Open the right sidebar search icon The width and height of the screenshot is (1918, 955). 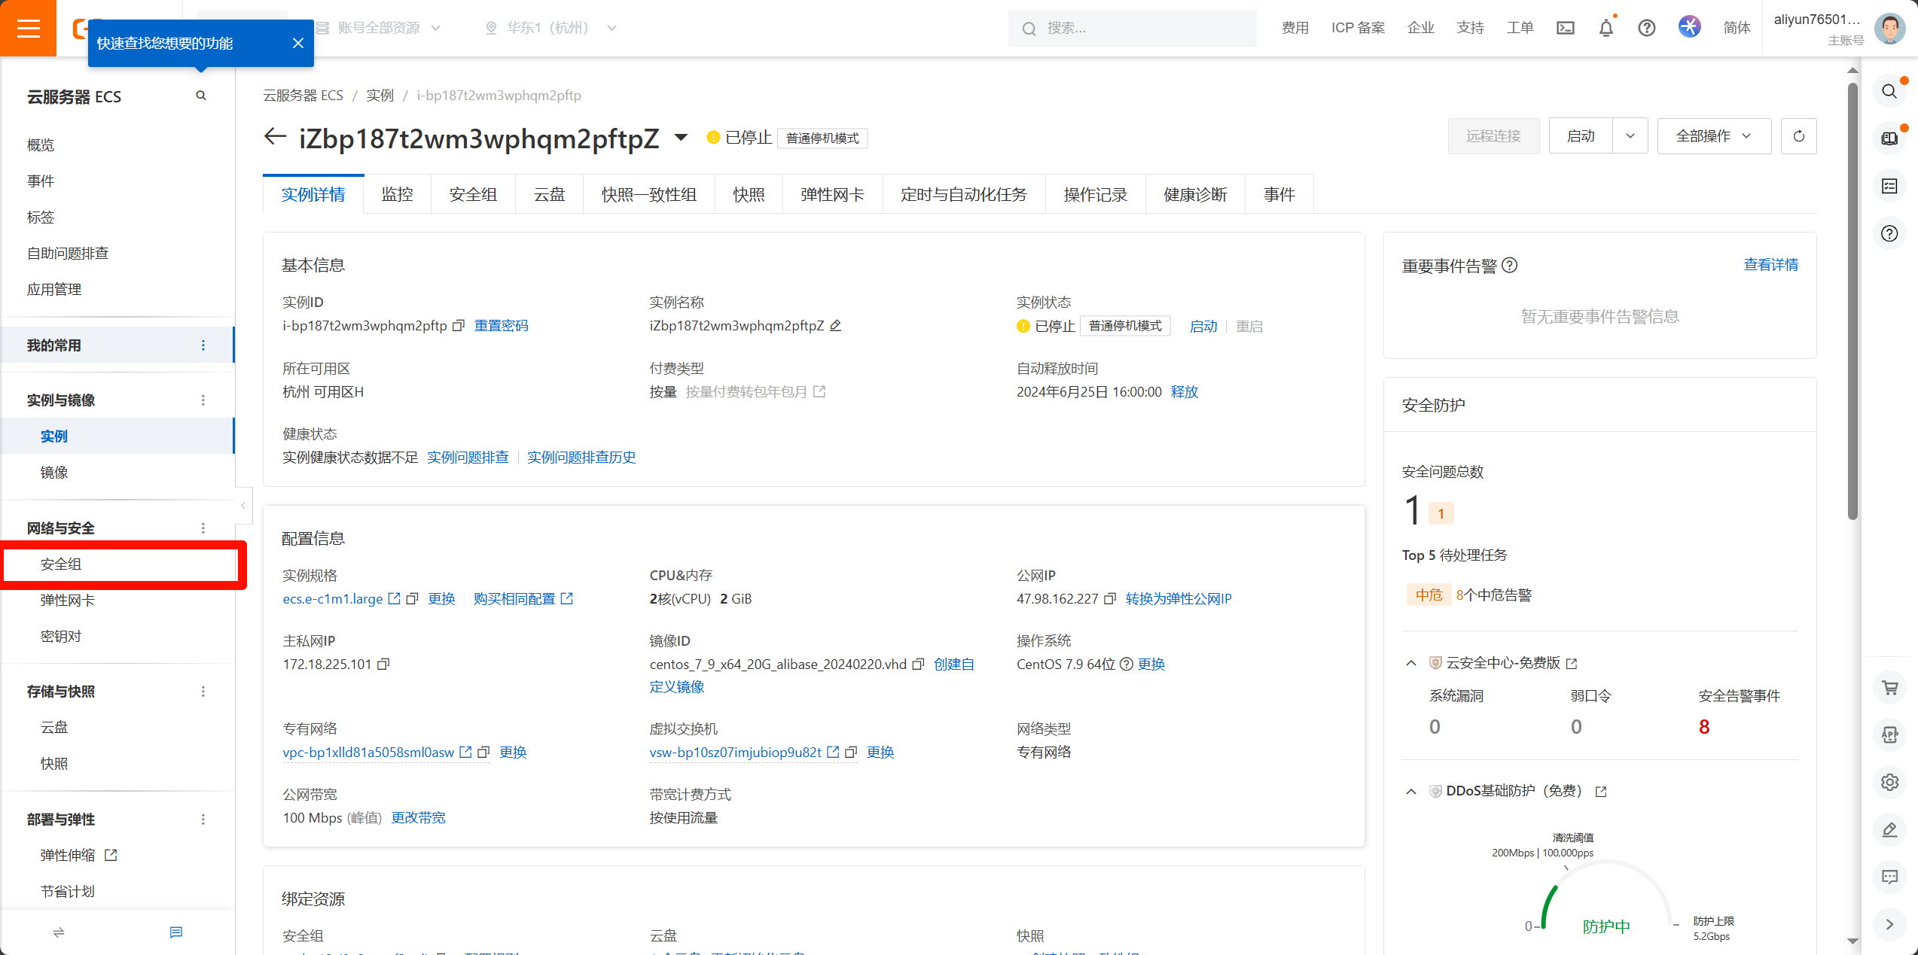pyautogui.click(x=1889, y=92)
